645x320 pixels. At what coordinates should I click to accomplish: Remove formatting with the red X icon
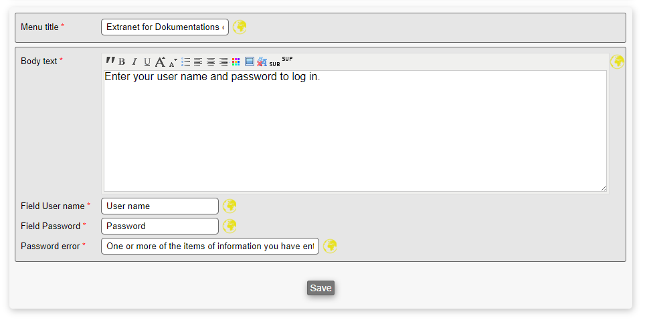[x=262, y=62]
